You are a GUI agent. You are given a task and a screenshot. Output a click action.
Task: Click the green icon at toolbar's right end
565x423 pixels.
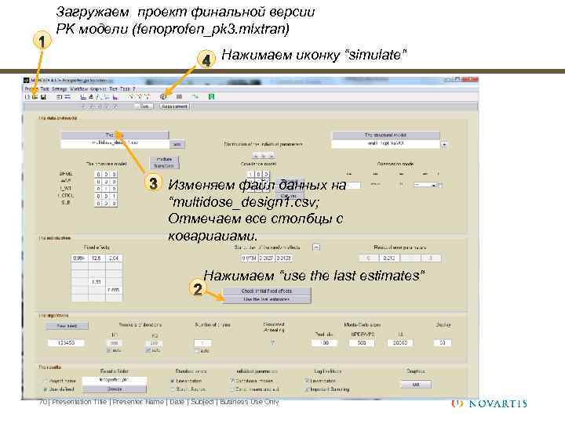point(212,96)
